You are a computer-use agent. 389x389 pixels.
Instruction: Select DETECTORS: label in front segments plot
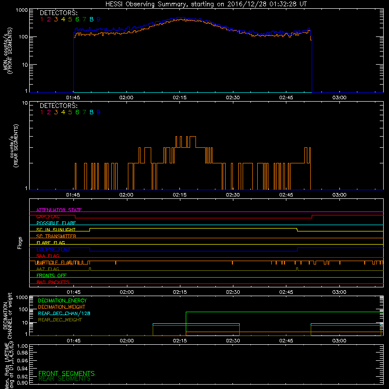click(x=58, y=13)
